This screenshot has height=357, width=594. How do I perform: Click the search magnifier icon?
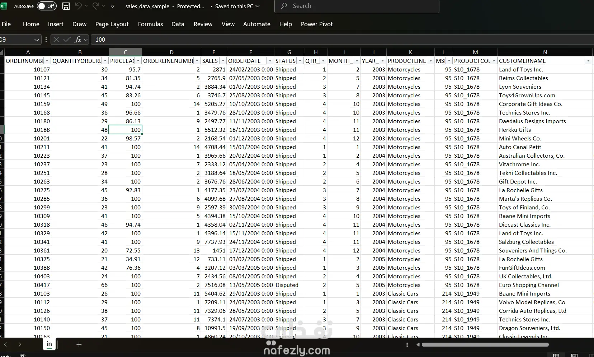pyautogui.click(x=284, y=6)
